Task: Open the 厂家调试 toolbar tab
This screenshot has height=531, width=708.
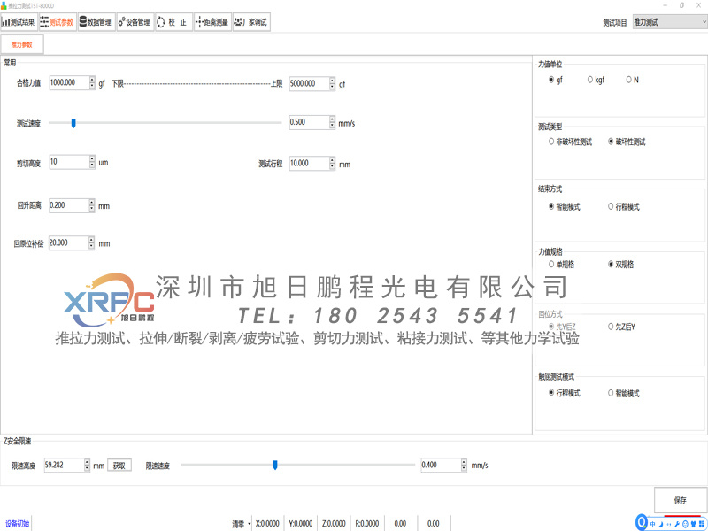Action: (251, 22)
